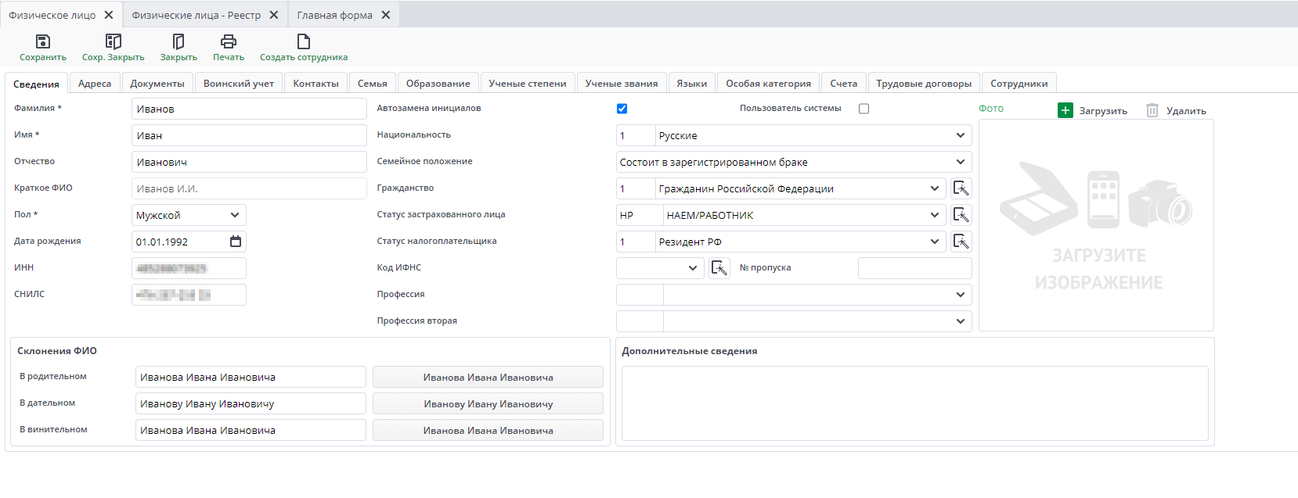Click the Print (Печать) icon
This screenshot has height=498, width=1298.
(228, 41)
